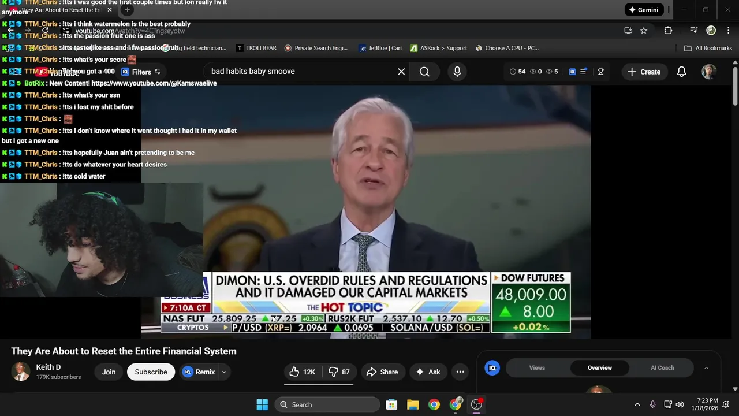Click the Join button
Viewport: 739px width, 416px height.
point(109,372)
